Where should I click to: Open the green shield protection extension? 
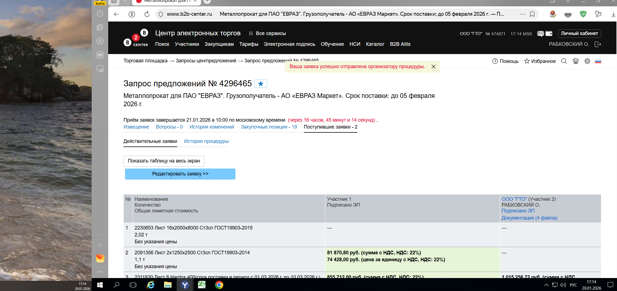coord(583,14)
